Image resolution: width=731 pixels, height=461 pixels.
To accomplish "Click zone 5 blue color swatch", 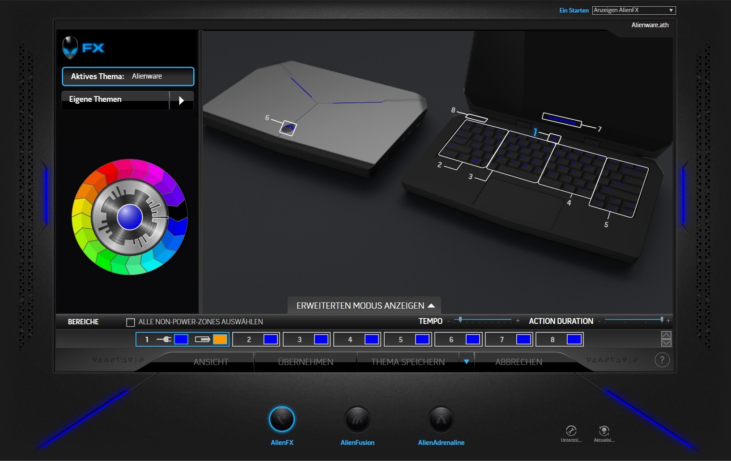I will point(422,339).
